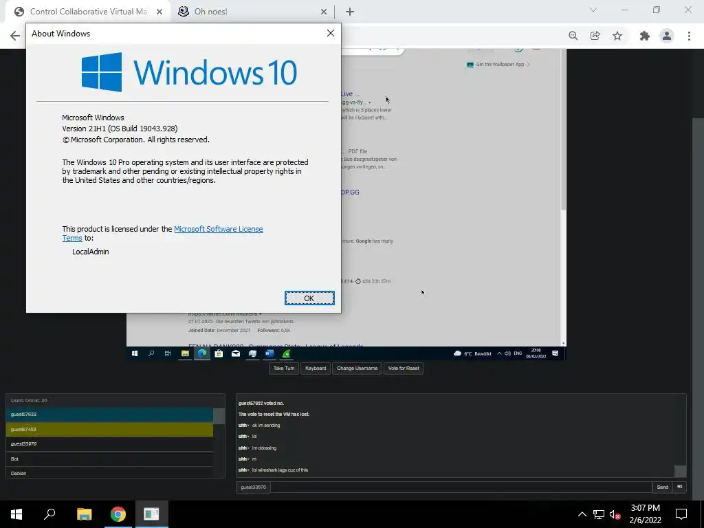Click the winver app icon on host taskbar
This screenshot has height=528, width=704.
tap(152, 514)
